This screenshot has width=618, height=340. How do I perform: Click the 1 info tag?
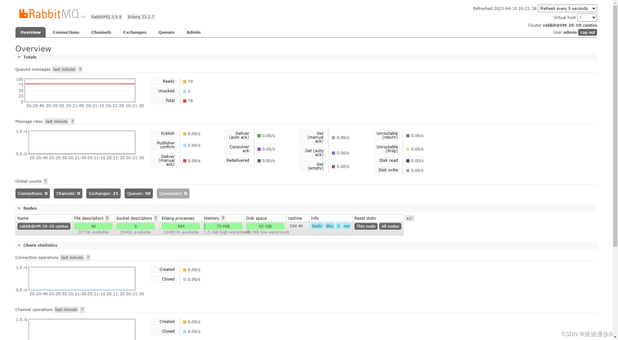(x=339, y=226)
